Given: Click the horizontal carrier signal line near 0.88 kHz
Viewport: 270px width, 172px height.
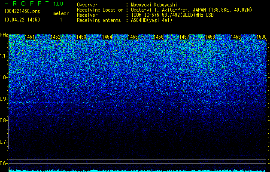Looking at the screenshot, I should 138,102.
